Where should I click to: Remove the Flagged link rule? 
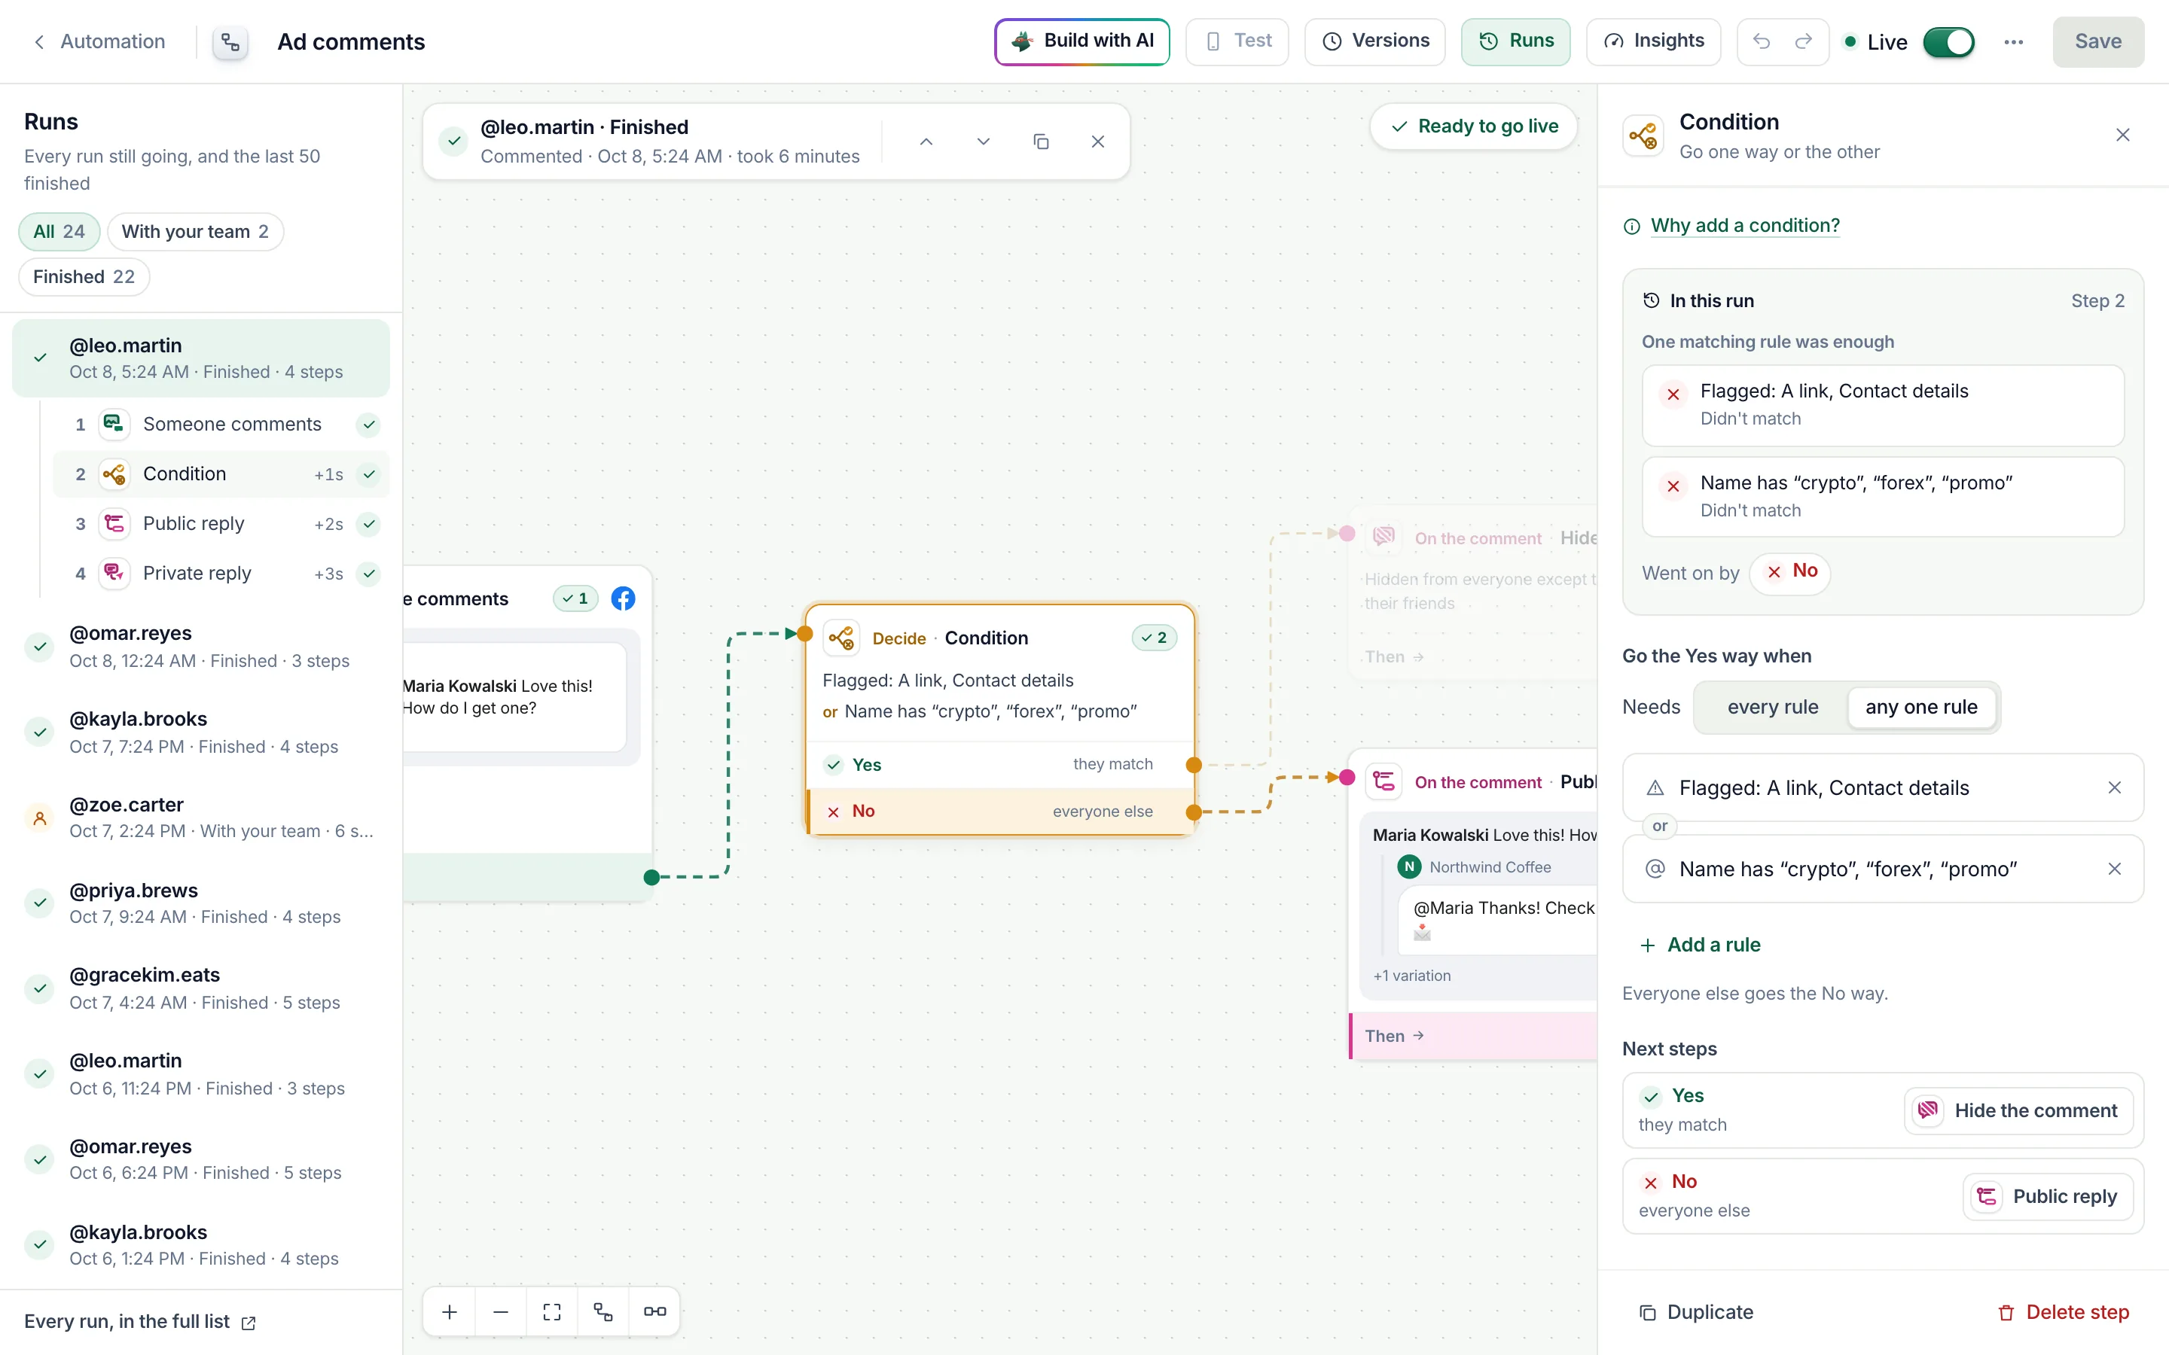[2114, 787]
